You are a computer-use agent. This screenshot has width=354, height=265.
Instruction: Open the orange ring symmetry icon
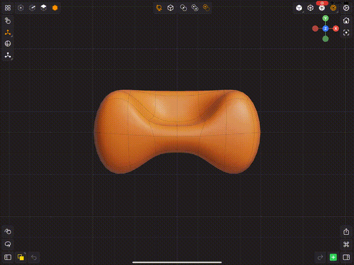click(x=333, y=8)
